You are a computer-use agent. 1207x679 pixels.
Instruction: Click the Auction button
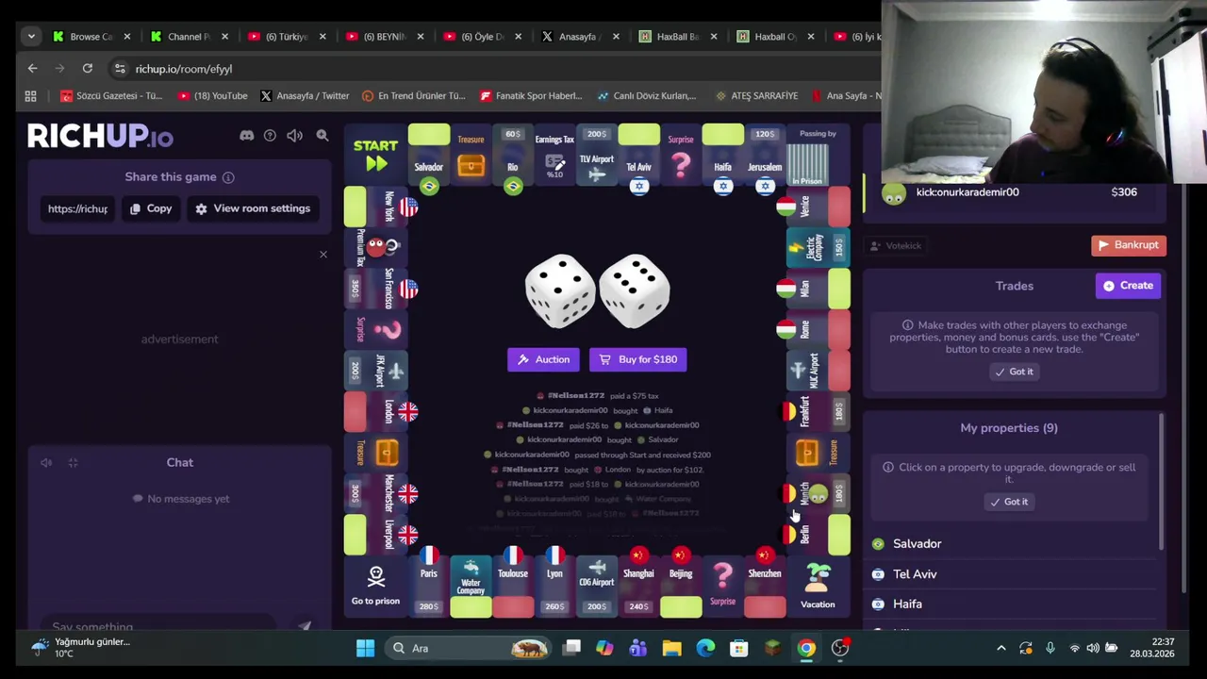pos(543,359)
